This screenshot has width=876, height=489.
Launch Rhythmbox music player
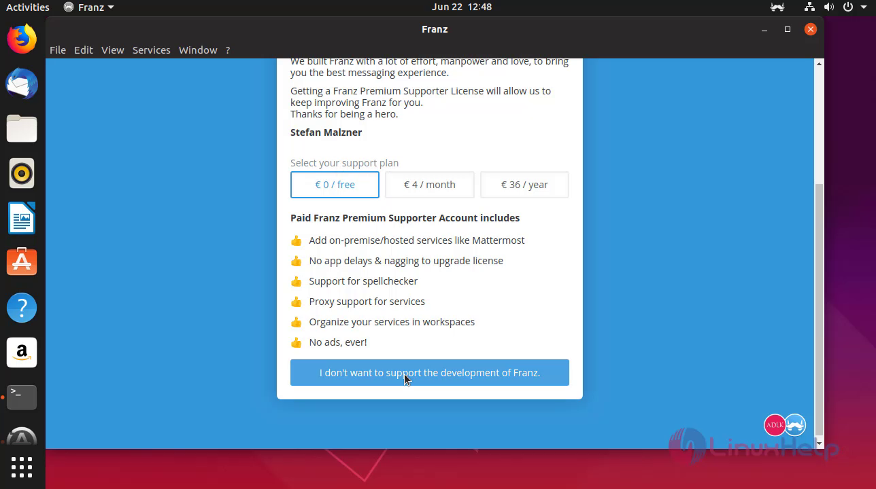[x=22, y=173]
